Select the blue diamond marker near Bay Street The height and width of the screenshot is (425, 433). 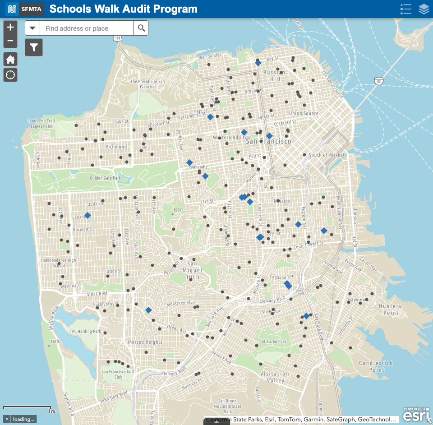tap(258, 63)
